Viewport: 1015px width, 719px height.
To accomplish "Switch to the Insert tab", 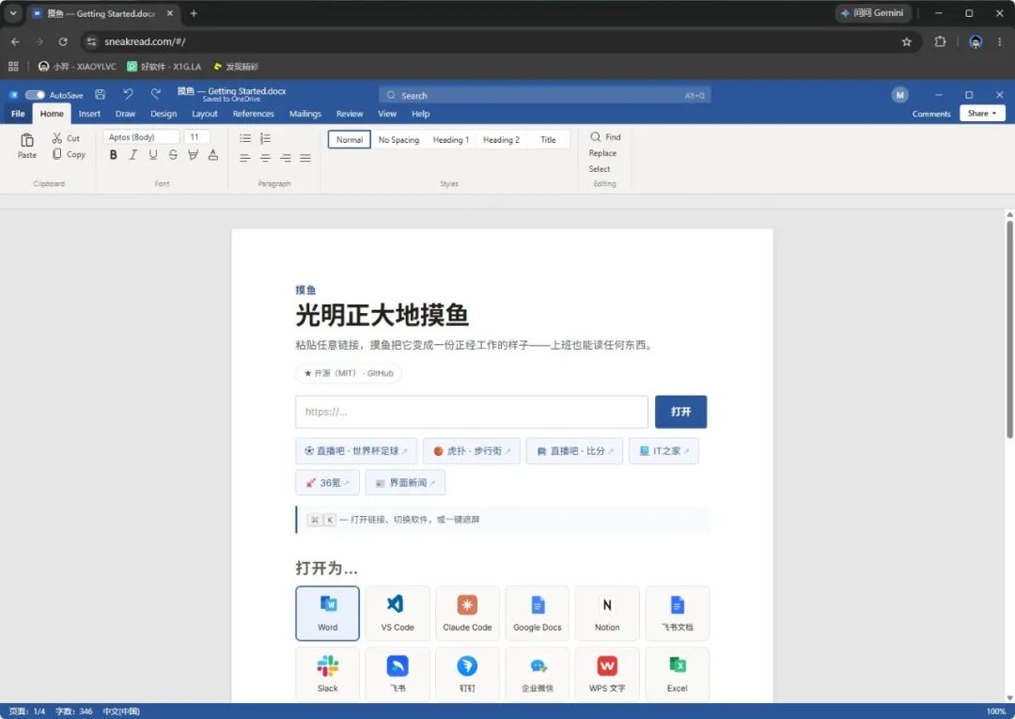I will coord(89,114).
